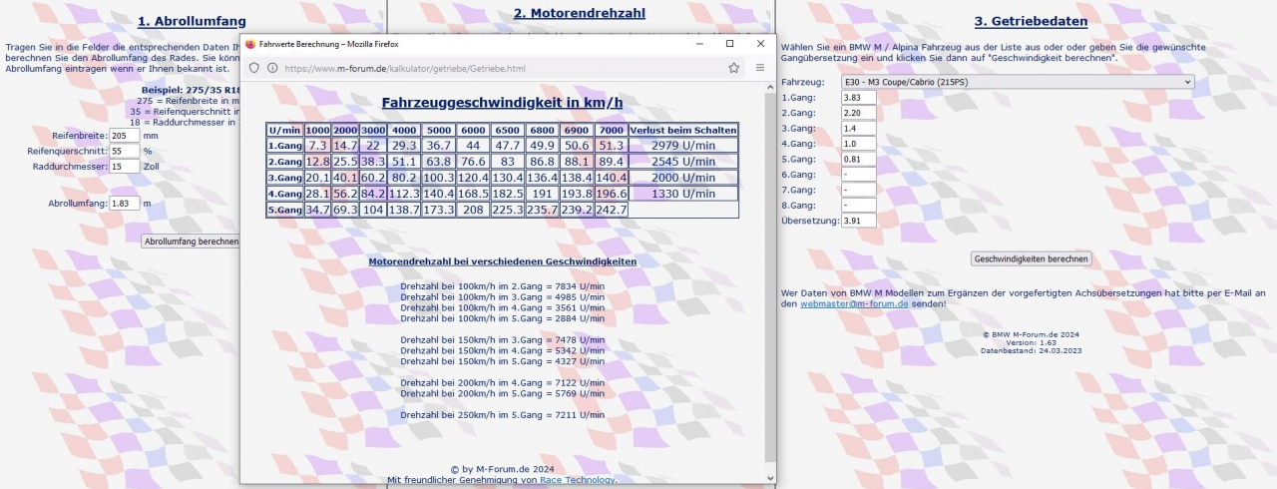Maximize the Fahrwerte Berechnung popup window
Image resolution: width=1277 pixels, height=489 pixels.
[x=729, y=44]
